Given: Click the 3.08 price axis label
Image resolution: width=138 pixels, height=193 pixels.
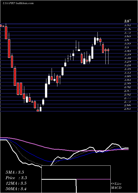Looking at the screenshot, I should click(x=128, y=76).
